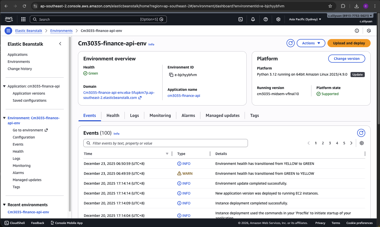This screenshot has width=380, height=227.
Task: Open the c.siiiyuan account menu
Action: [350, 16]
